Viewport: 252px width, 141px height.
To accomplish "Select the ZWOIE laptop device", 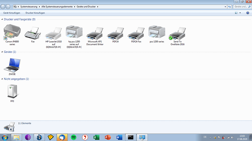I will [x=12, y=67].
